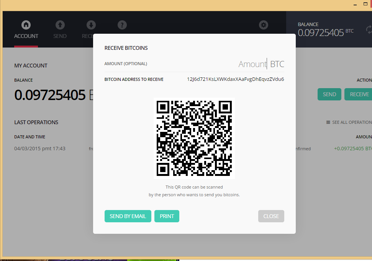Open help via the question mark icon
Image resolution: width=372 pixels, height=261 pixels.
point(122,25)
